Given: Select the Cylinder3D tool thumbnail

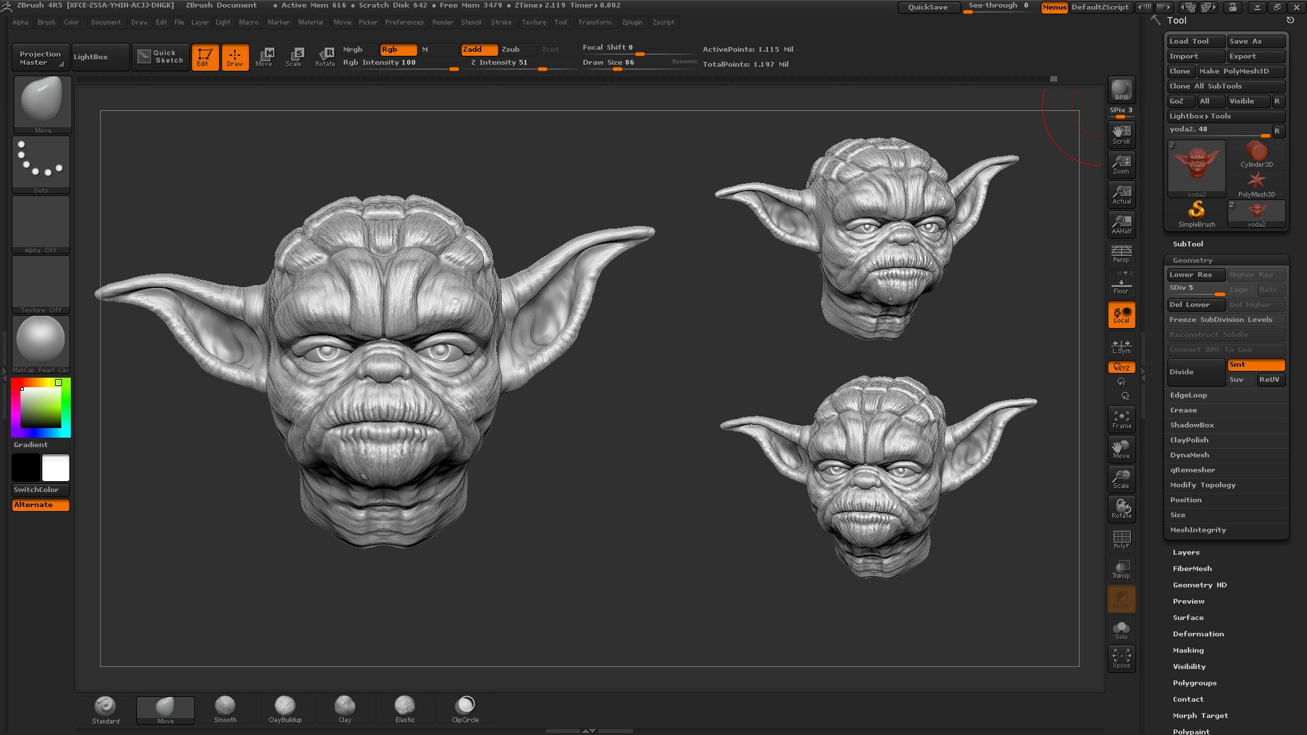Looking at the screenshot, I should tap(1256, 154).
